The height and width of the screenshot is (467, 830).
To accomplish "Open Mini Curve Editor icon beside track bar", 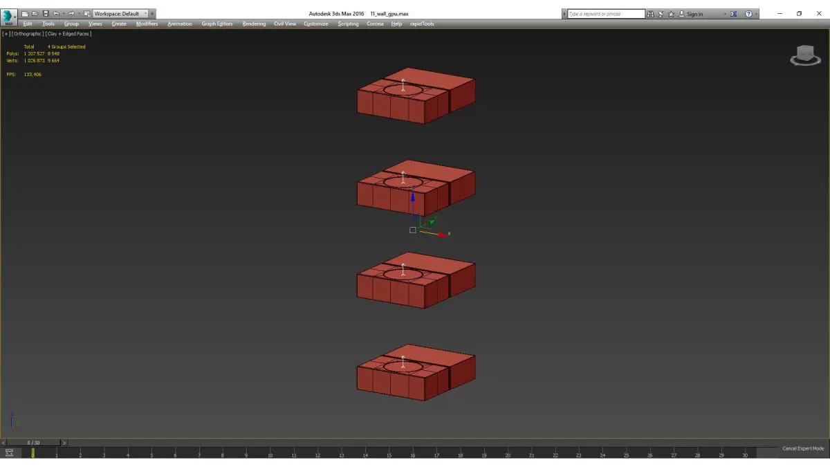I will [x=9, y=452].
